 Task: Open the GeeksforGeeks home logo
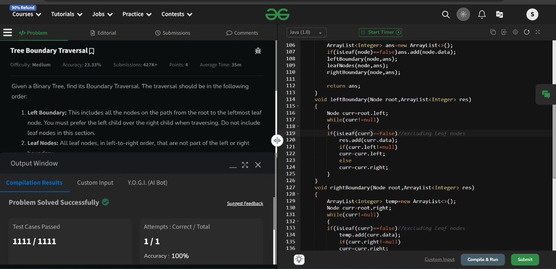tap(277, 14)
